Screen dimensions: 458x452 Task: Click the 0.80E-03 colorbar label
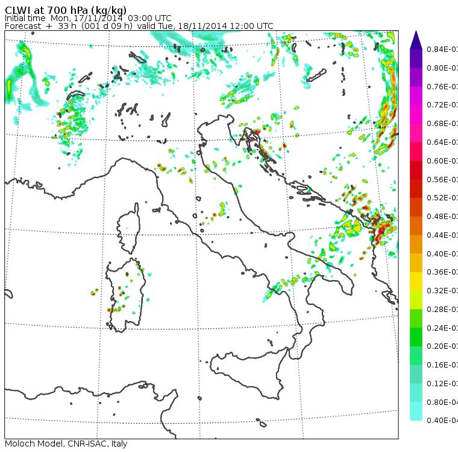click(442, 68)
